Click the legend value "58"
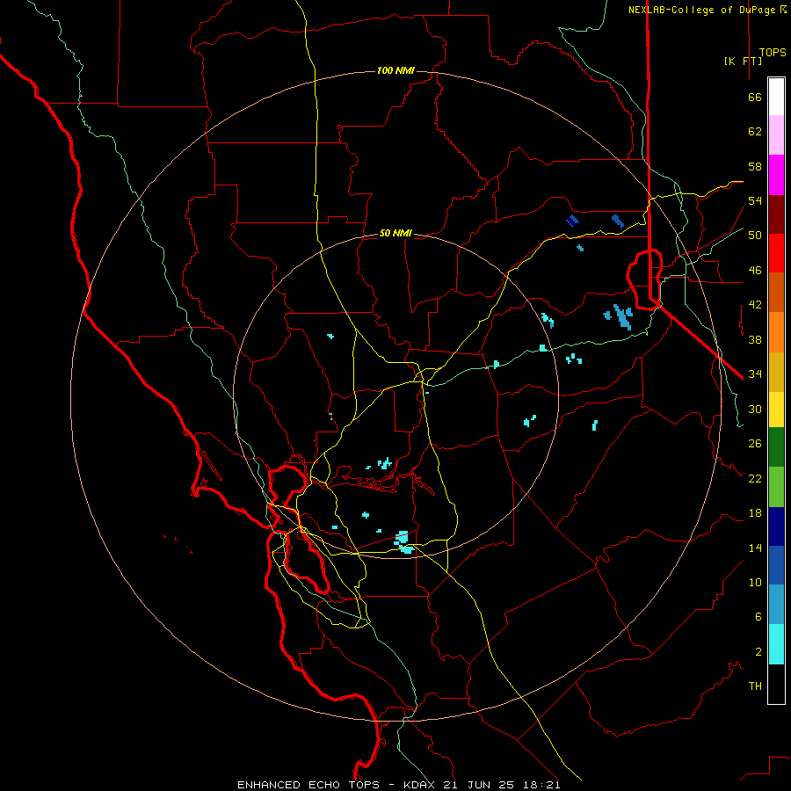 point(755,166)
